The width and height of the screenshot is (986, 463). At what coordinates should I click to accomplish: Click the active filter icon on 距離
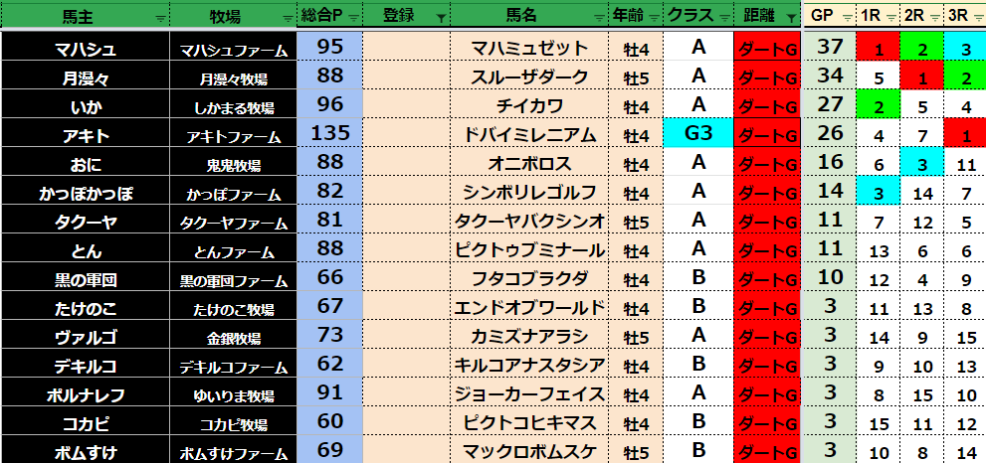coord(790,18)
